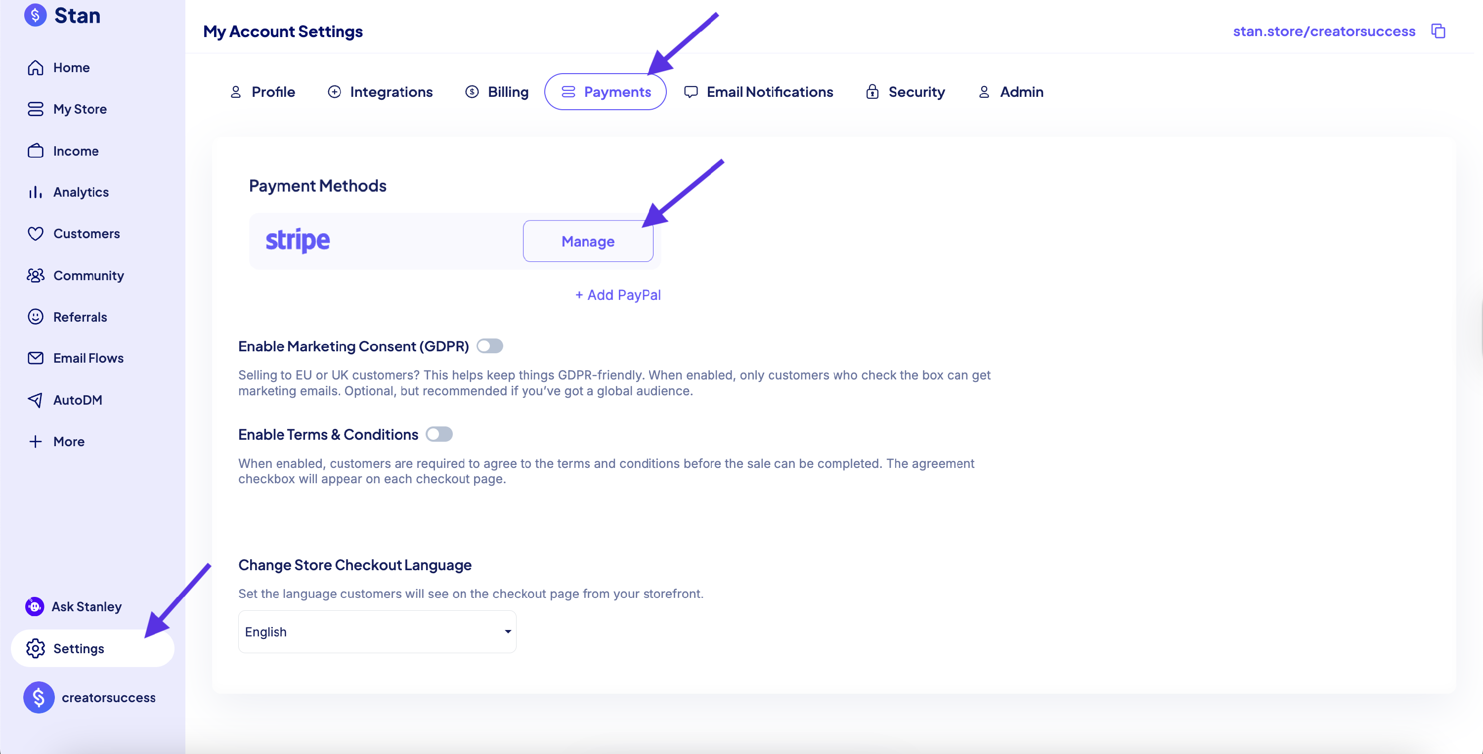Toggle Enable Terms & Conditions switch
This screenshot has width=1483, height=754.
[439, 434]
